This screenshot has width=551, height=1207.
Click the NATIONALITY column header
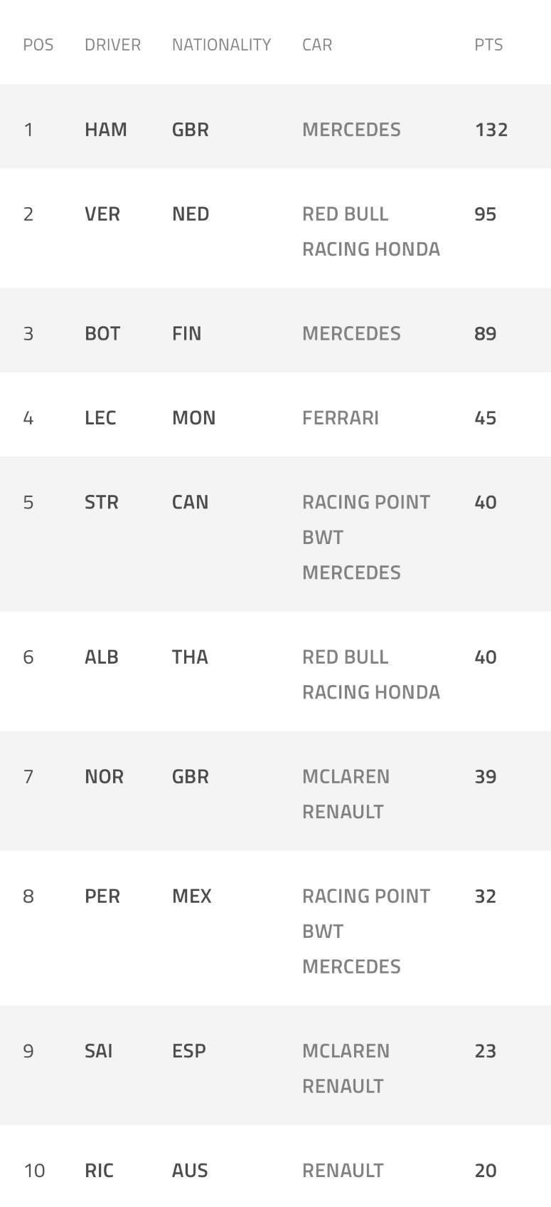pos(221,45)
